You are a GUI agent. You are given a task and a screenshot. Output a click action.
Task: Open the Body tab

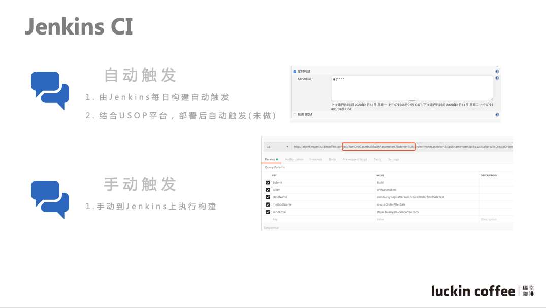point(332,159)
